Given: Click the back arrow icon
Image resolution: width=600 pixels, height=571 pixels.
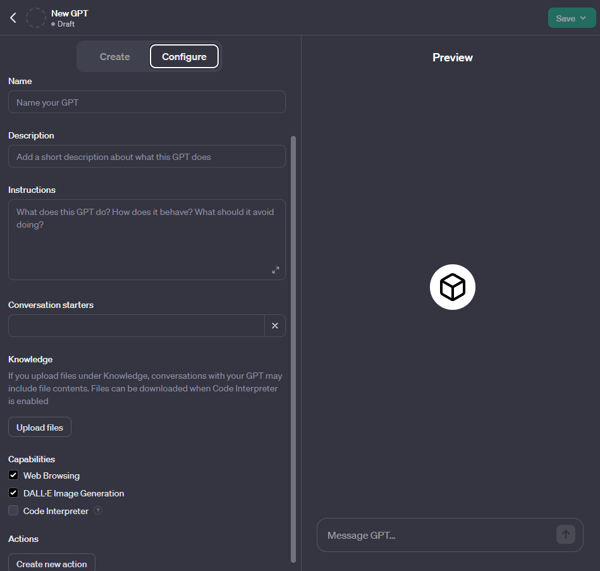Looking at the screenshot, I should pos(13,18).
